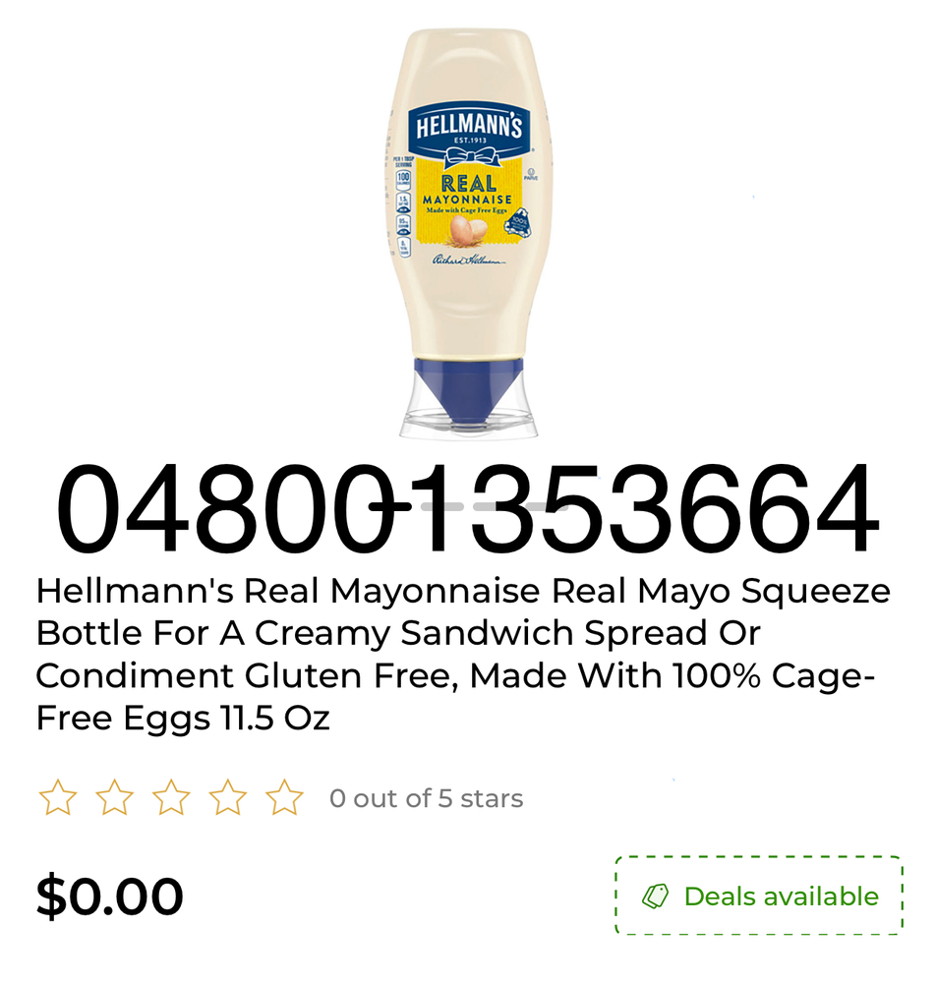The width and height of the screenshot is (936, 983).
Task: Select the second rating star
Action: tap(114, 797)
